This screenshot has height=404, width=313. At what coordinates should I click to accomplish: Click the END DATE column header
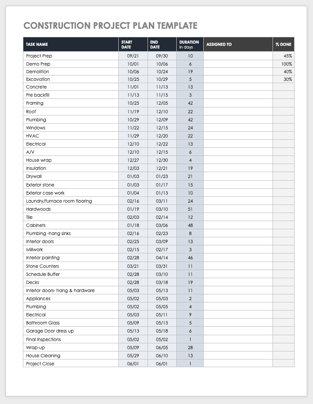(x=155, y=44)
